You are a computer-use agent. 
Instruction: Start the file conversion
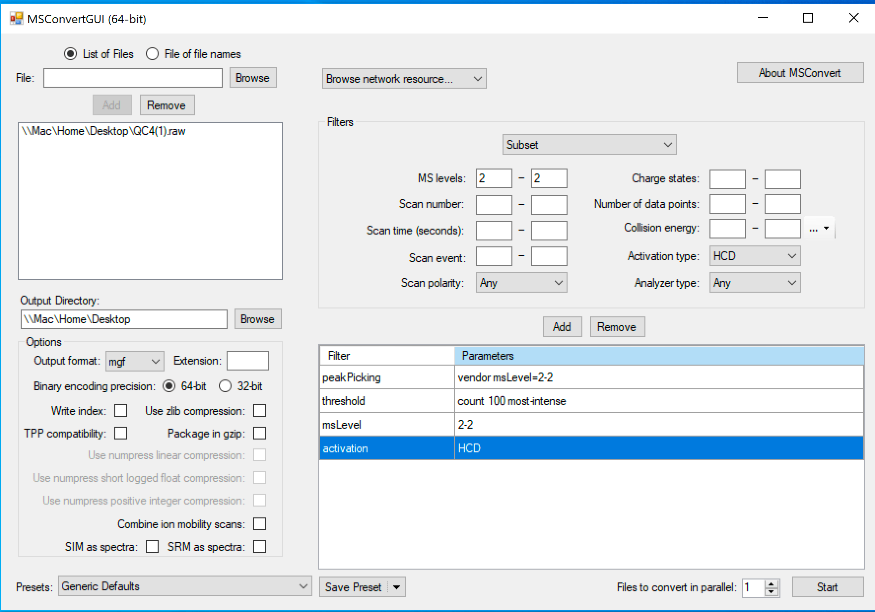828,587
